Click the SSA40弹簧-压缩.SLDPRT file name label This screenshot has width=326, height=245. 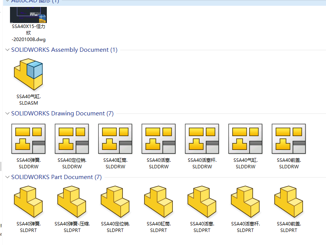click(72, 227)
